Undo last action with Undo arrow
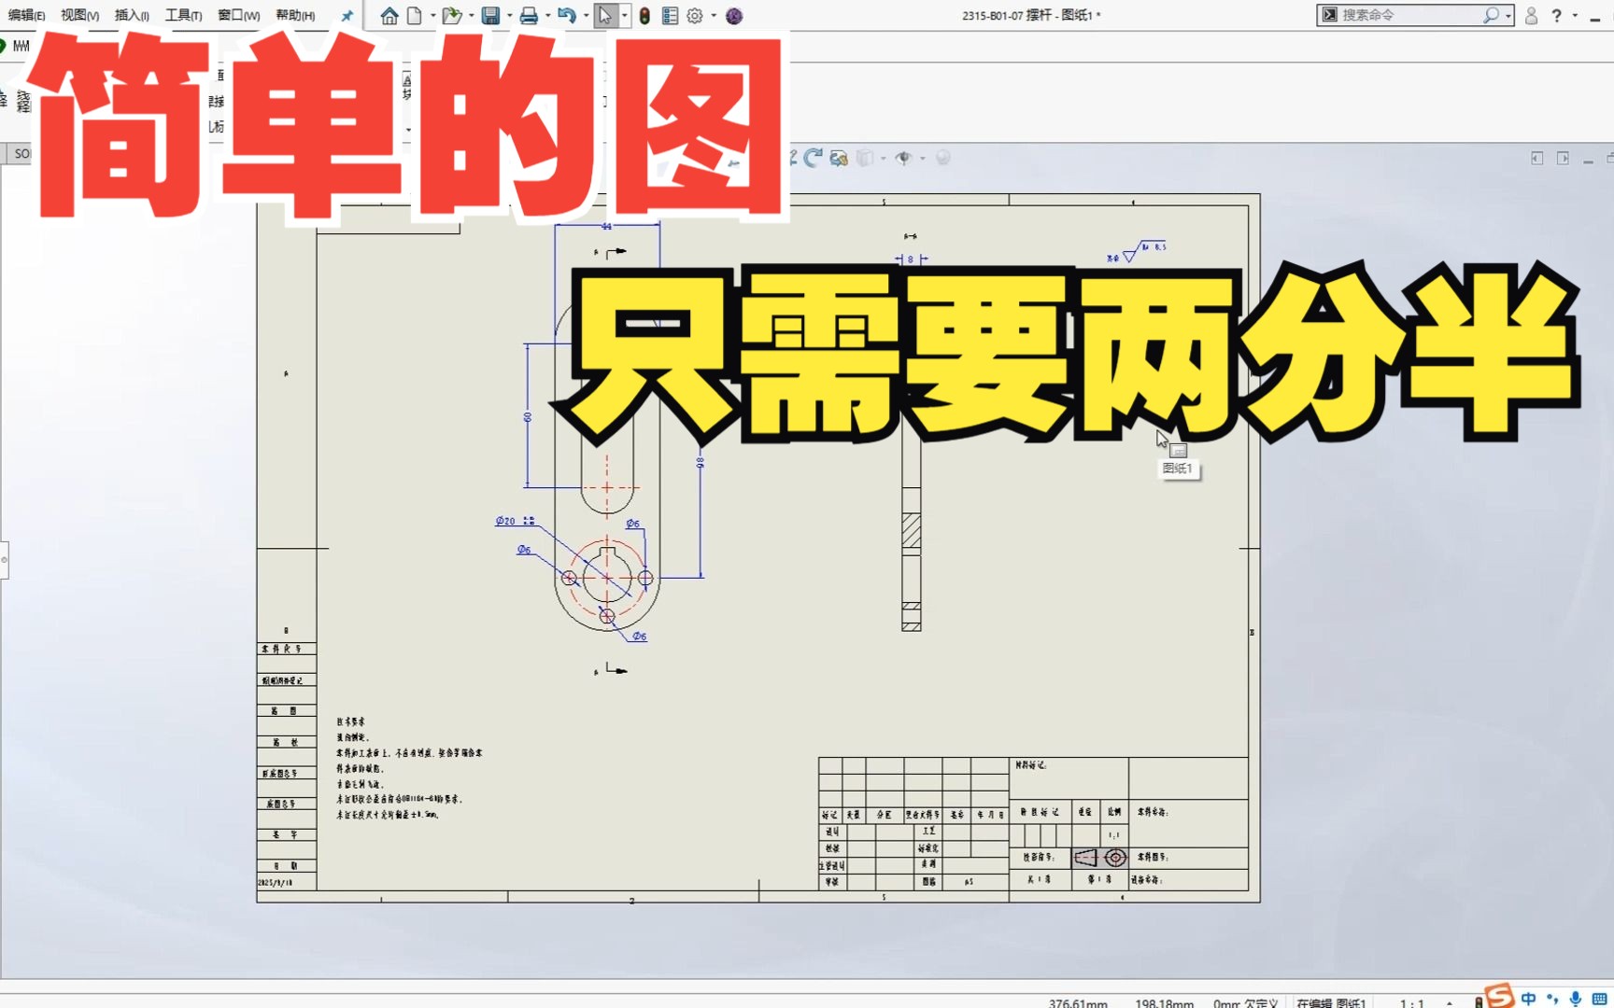 click(567, 16)
